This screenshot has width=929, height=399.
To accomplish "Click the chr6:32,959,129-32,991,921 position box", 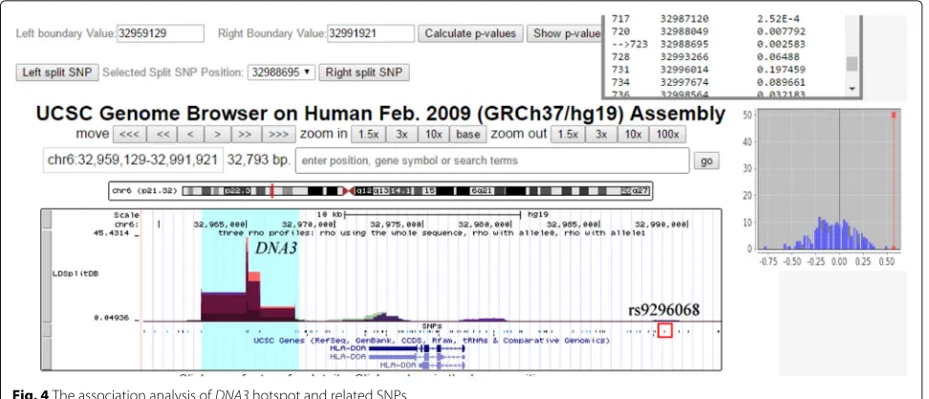I will 133,159.
